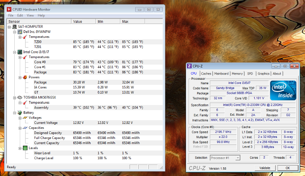305x176 pixels.
Task: Click thermometer icon under TOSHIBA Temperatures
Action: click(x=25, y=103)
